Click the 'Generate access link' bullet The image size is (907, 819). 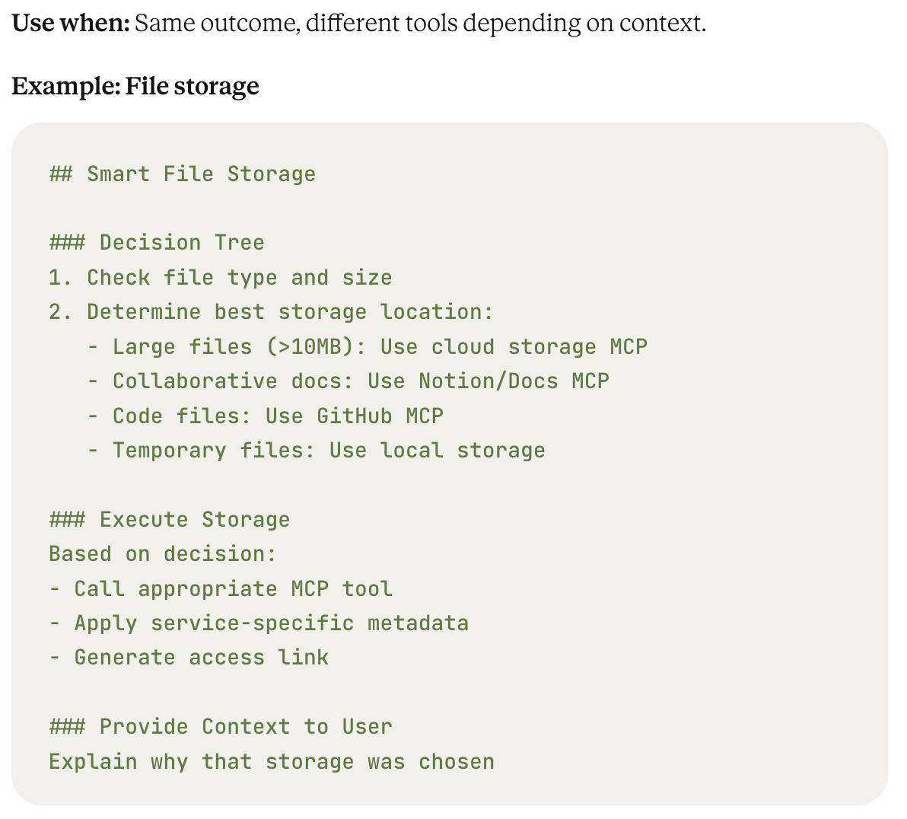point(189,657)
